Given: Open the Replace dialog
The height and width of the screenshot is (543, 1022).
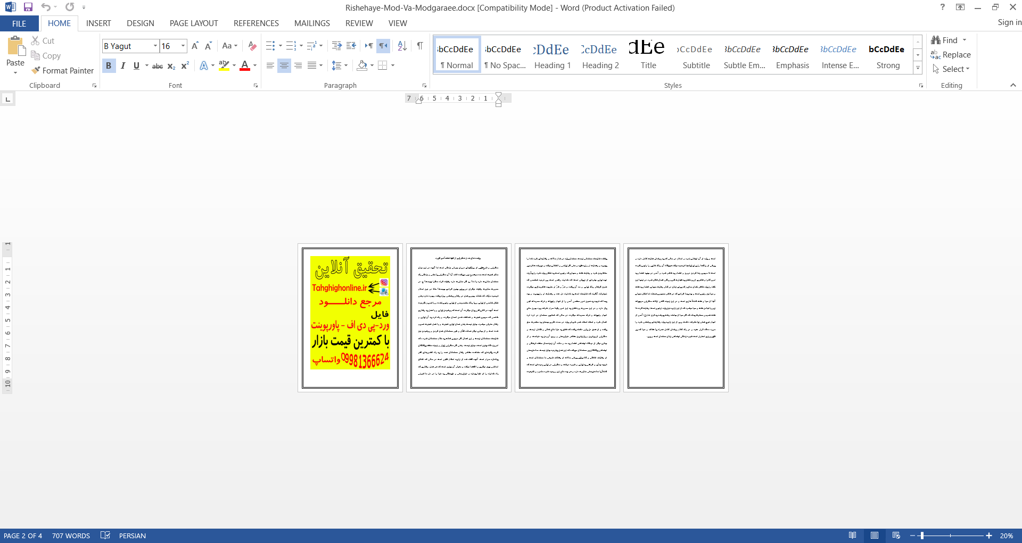Looking at the screenshot, I should [x=951, y=55].
